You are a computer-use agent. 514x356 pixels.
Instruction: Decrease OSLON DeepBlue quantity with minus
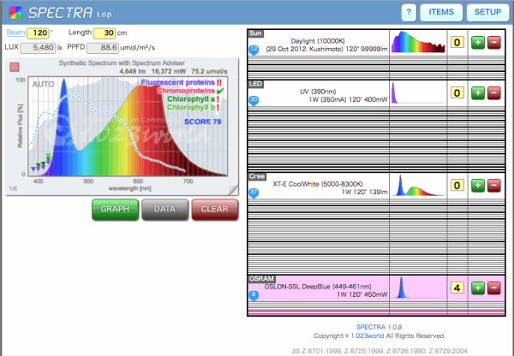click(x=494, y=288)
